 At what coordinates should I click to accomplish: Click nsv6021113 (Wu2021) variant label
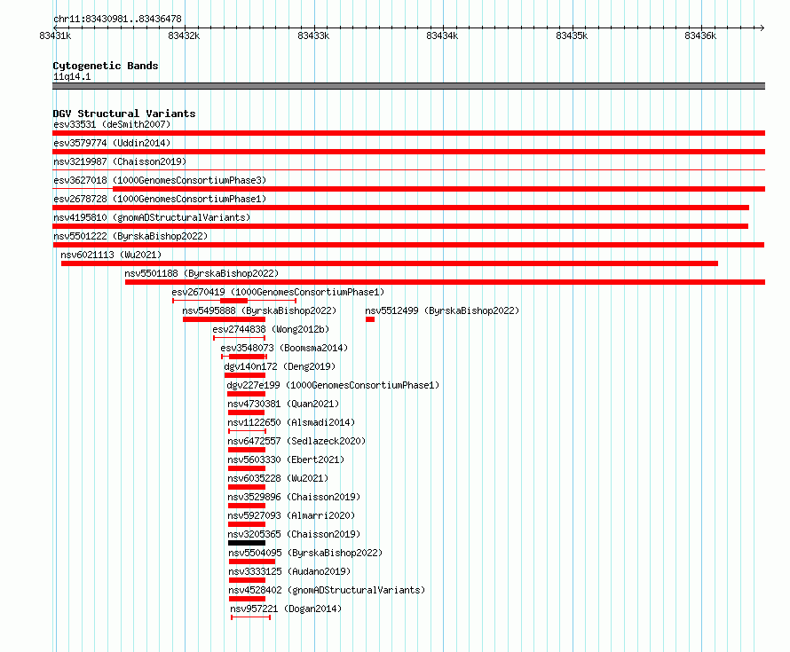pyautogui.click(x=111, y=255)
